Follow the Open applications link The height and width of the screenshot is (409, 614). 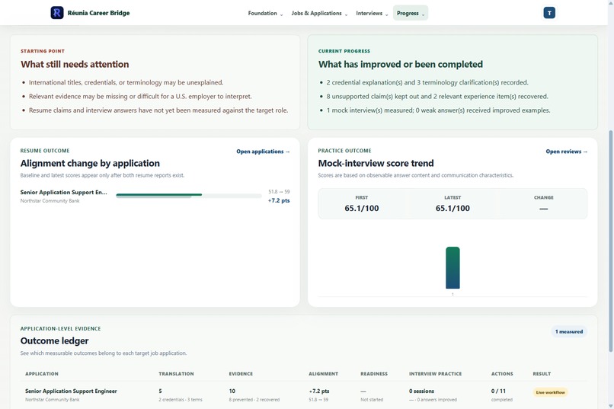[x=263, y=152]
